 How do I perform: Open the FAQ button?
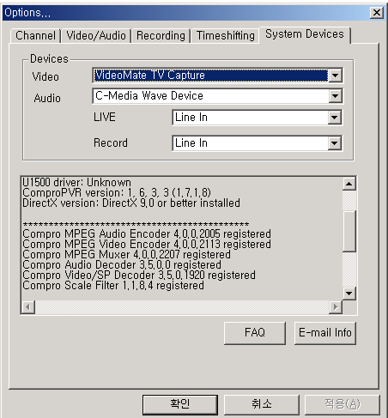pyautogui.click(x=255, y=333)
